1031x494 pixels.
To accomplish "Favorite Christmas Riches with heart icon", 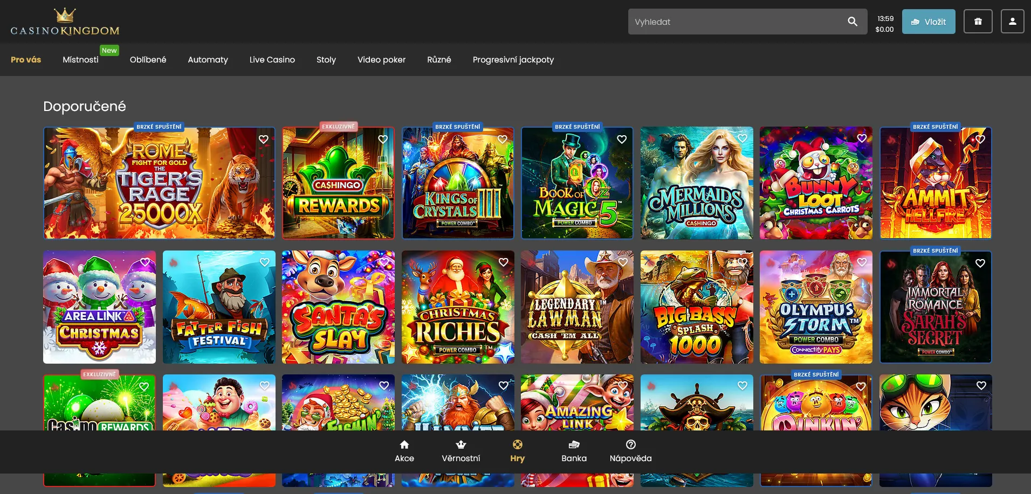I will [x=503, y=262].
